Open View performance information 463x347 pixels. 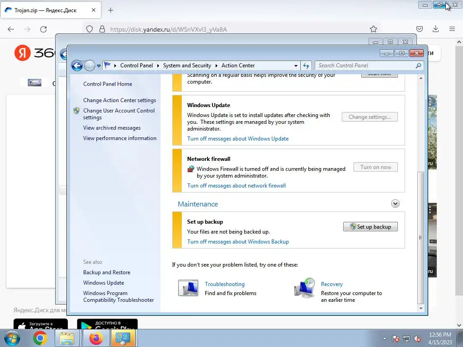point(119,138)
